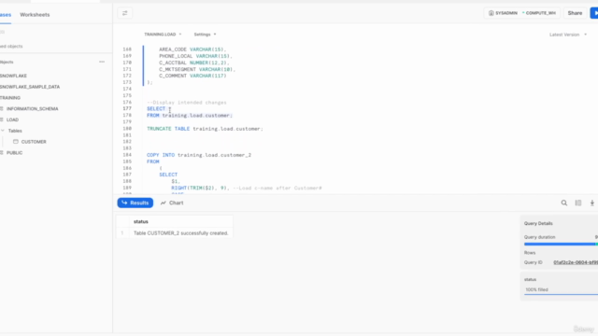Switch to the Worksheets tab
The width and height of the screenshot is (598, 336).
[x=35, y=15]
